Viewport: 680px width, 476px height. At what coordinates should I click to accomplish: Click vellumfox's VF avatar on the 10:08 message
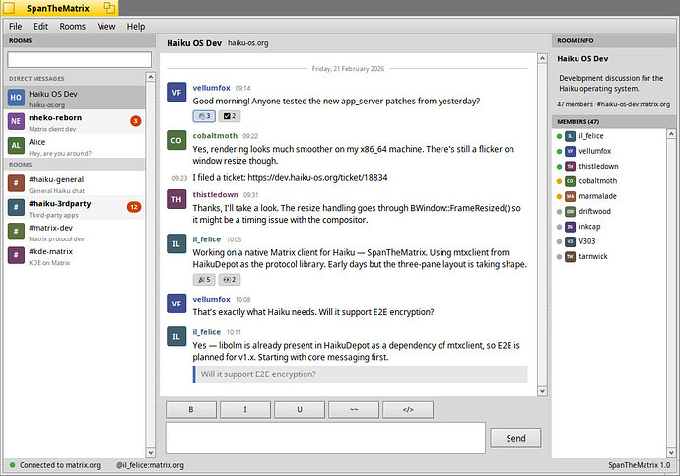(x=176, y=304)
